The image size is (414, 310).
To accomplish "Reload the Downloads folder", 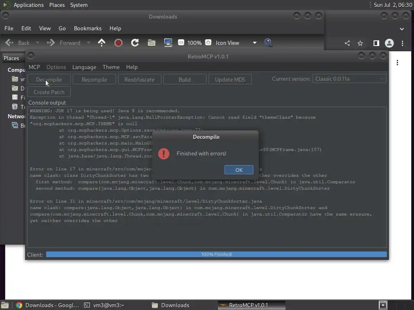I will click(x=135, y=43).
